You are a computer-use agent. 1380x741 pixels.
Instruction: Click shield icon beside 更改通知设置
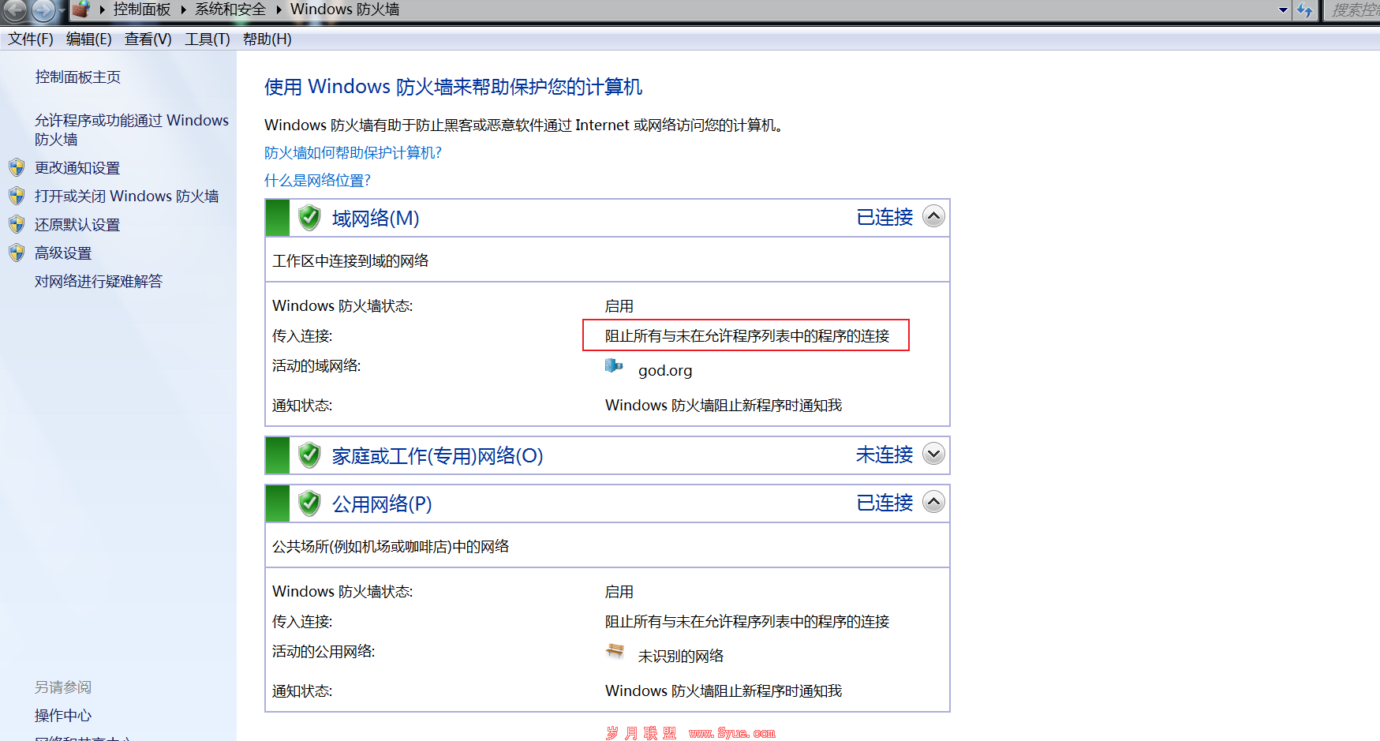tap(17, 167)
